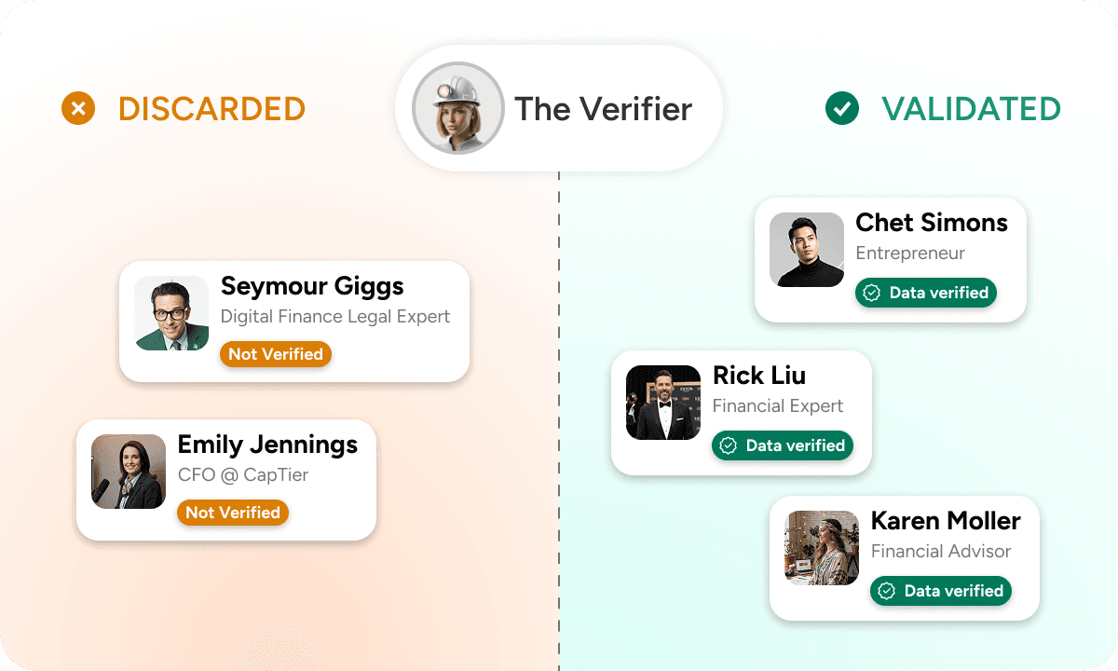
Task: Click the check icon in Chet Simons' badge
Action: pyautogui.click(x=872, y=293)
